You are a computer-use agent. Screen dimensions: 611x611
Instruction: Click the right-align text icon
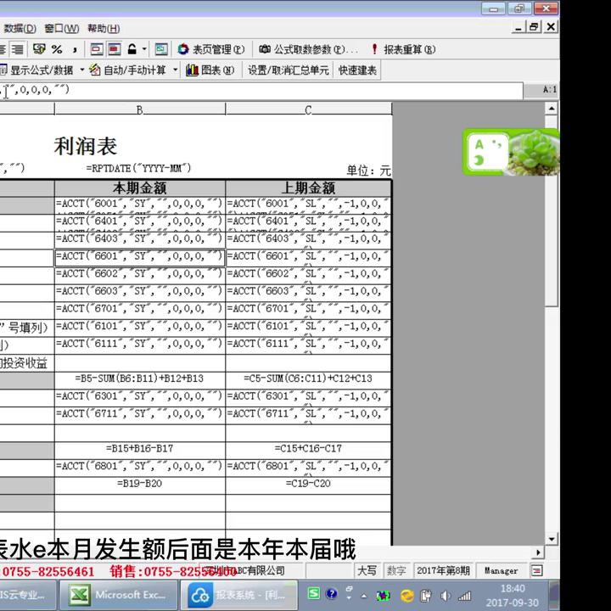pyautogui.click(x=18, y=49)
